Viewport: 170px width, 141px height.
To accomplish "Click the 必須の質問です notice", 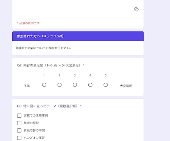I will click(x=28, y=23).
